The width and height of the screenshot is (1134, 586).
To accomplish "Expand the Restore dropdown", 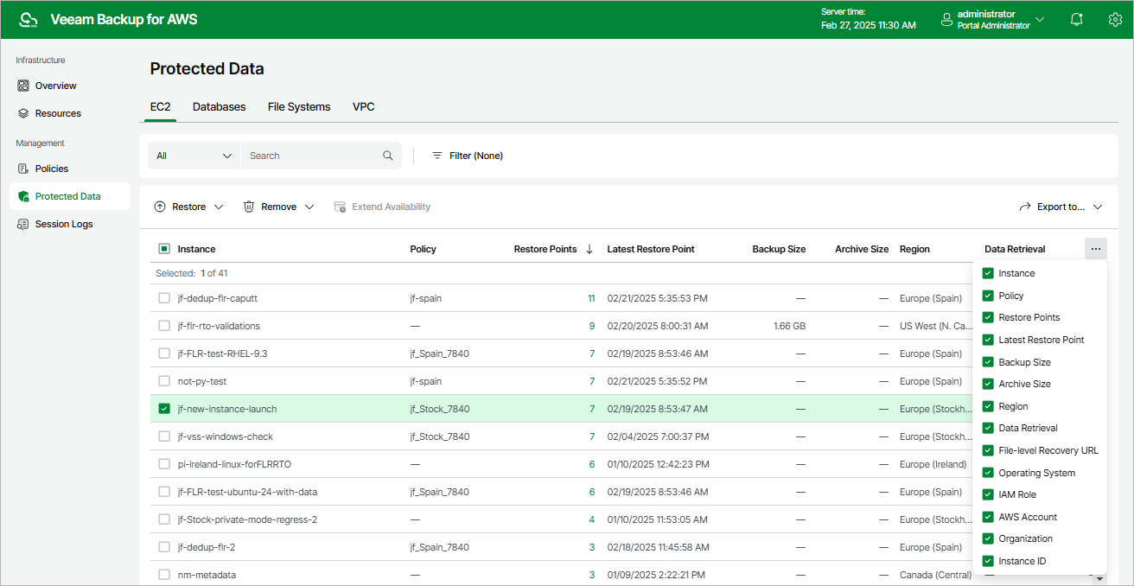I will [x=188, y=207].
